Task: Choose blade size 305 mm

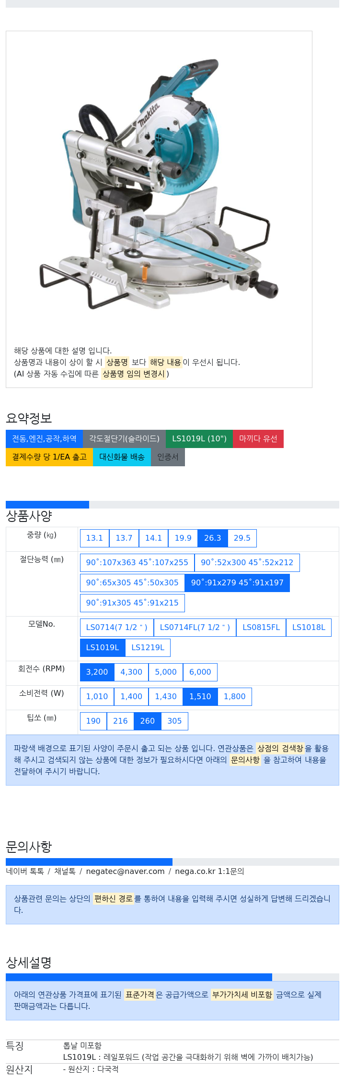Action: 174,721
